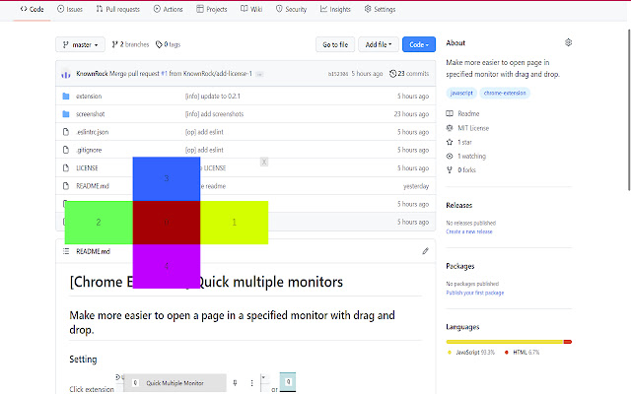
Task: Go to the Projects tab
Action: [x=212, y=9]
